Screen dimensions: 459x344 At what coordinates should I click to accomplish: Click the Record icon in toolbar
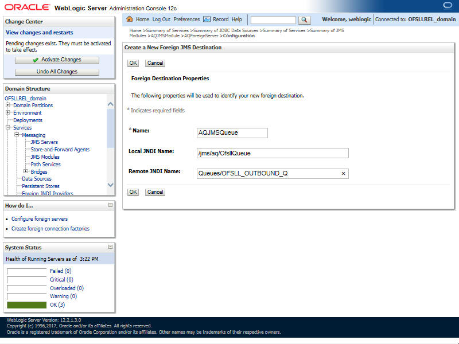[x=207, y=19]
